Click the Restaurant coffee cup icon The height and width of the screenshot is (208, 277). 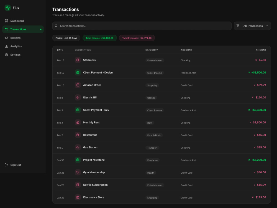tap(78, 135)
